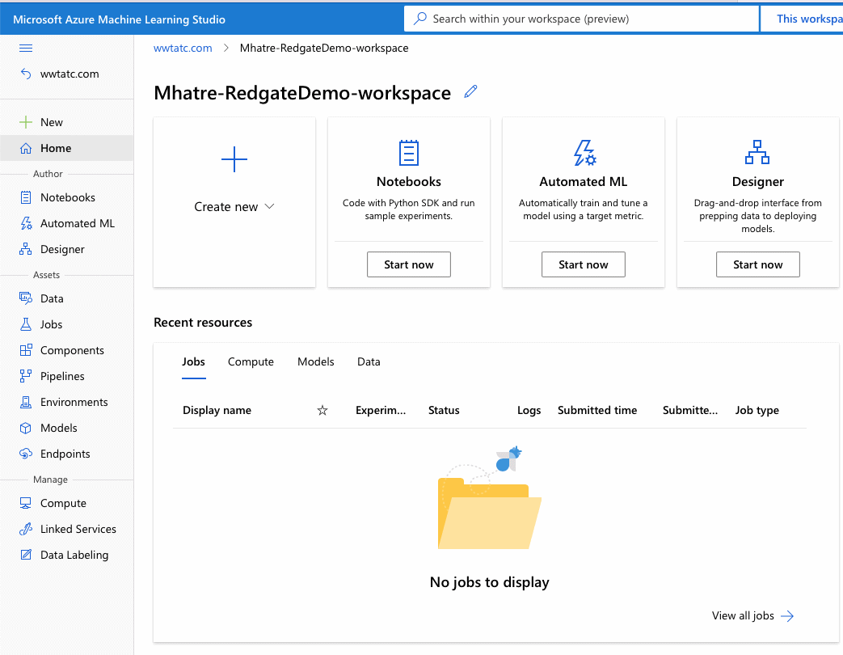The height and width of the screenshot is (655, 843).
Task: Click the search magnifier icon in top bar
Action: click(420, 19)
